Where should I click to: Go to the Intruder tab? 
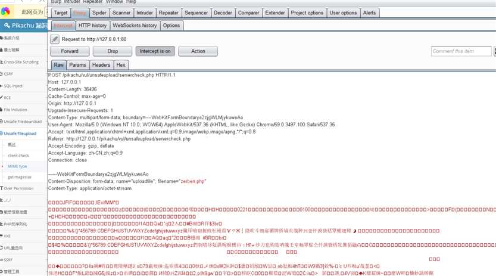[145, 13]
